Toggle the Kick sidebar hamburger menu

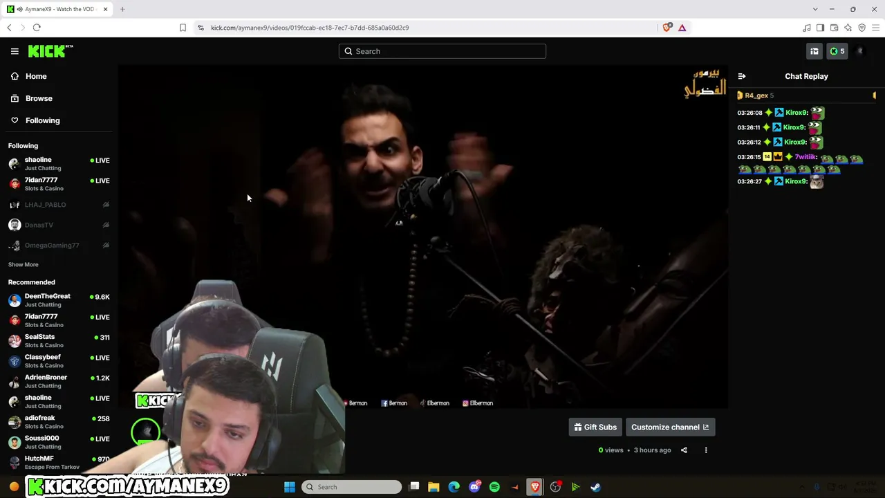[x=15, y=51]
